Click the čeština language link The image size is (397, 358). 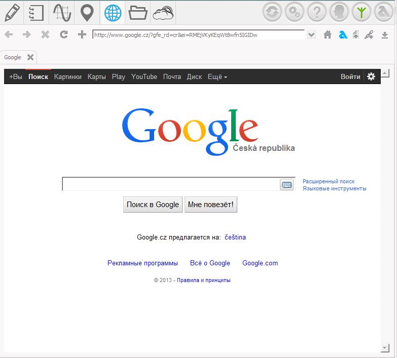(235, 237)
